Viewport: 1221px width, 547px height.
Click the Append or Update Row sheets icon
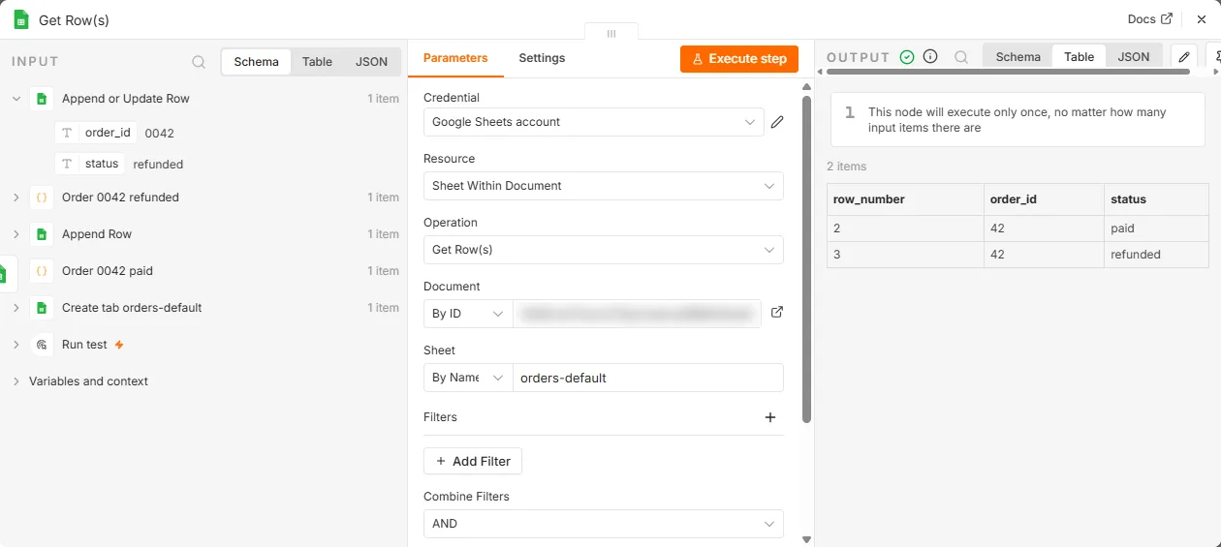pos(42,99)
